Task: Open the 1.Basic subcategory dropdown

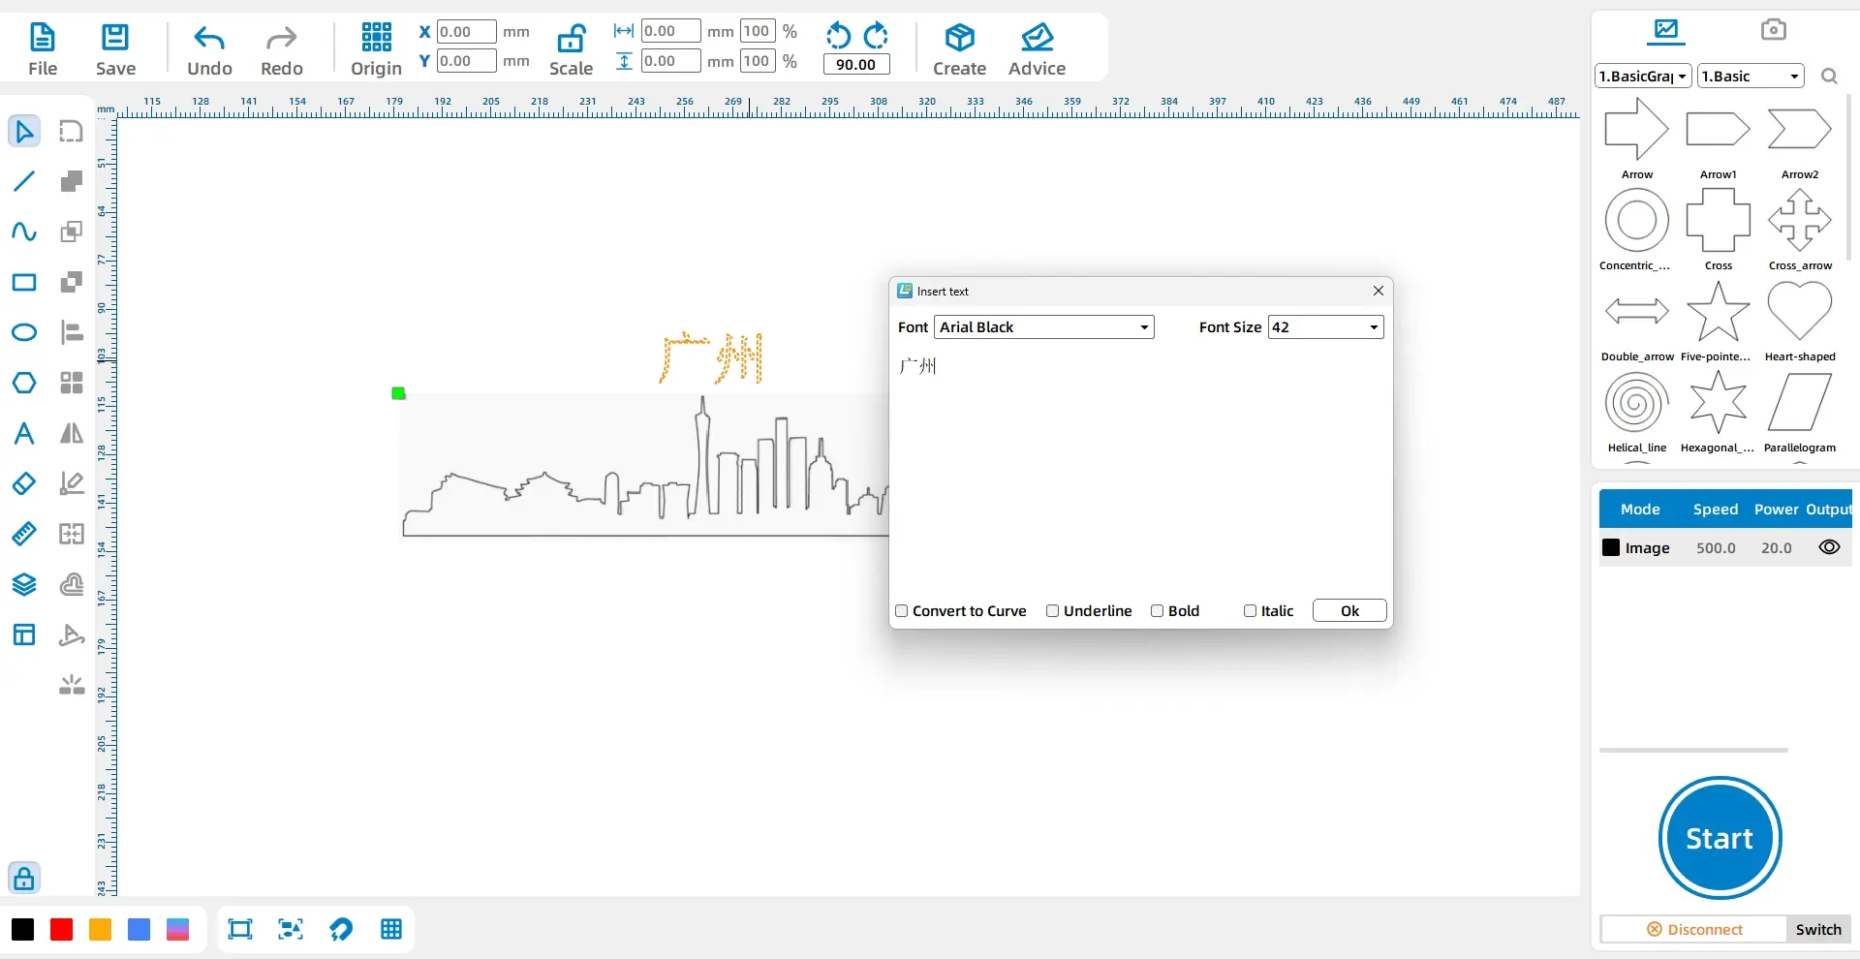Action: [1751, 77]
